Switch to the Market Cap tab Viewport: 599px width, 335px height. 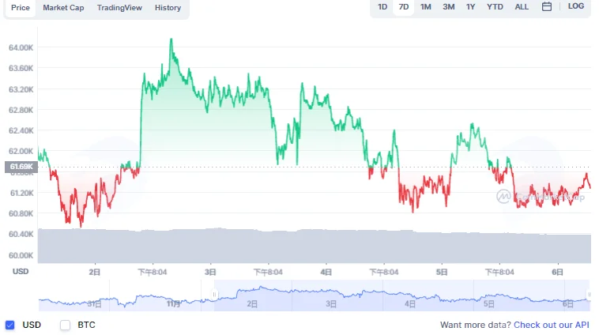click(63, 8)
